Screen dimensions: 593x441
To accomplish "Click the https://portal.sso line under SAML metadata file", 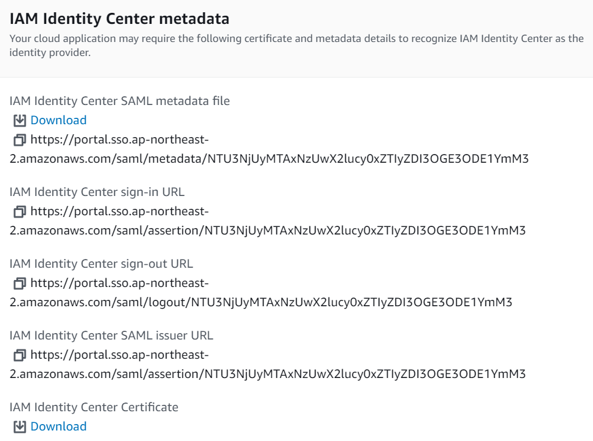I will pos(120,139).
